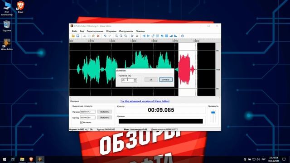
Task: Click the waveform horizontal scrollbar right arrow
Action: coord(219,97)
